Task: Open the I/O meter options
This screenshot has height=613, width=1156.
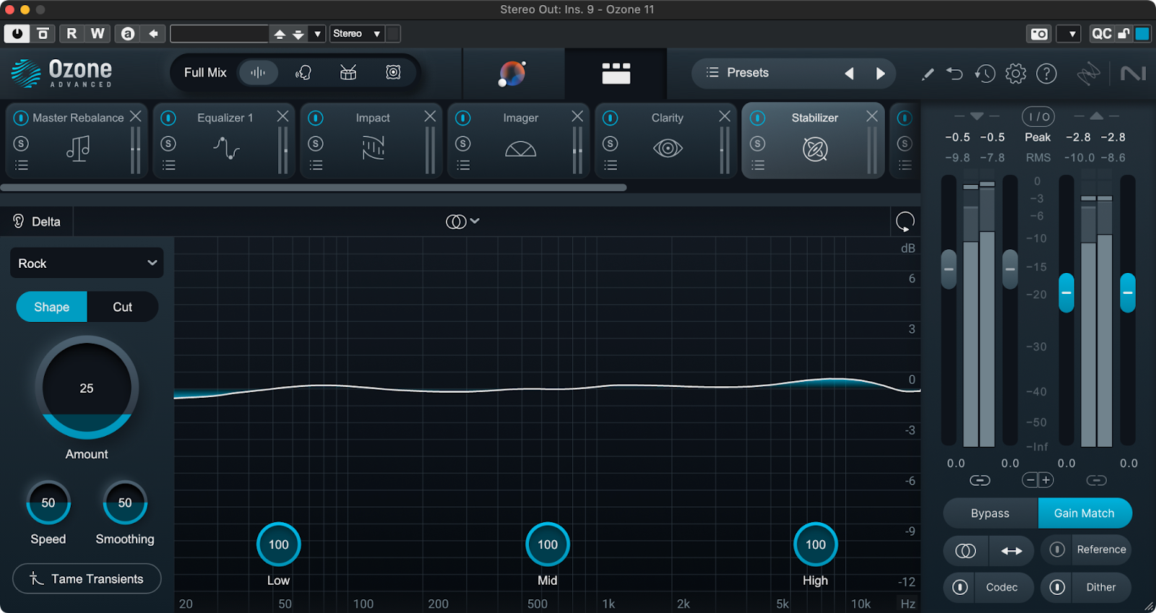Action: 1038,116
